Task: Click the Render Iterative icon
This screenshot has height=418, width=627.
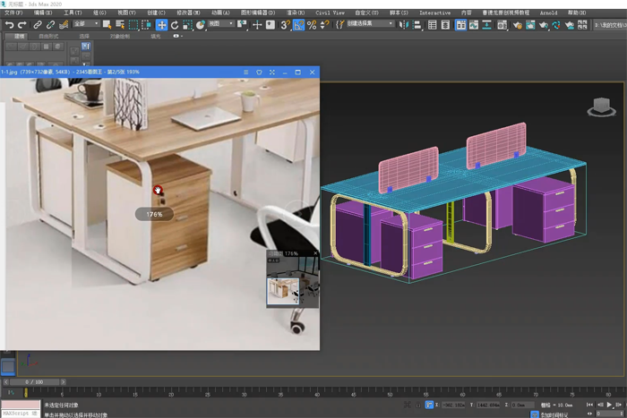Action: click(x=556, y=25)
